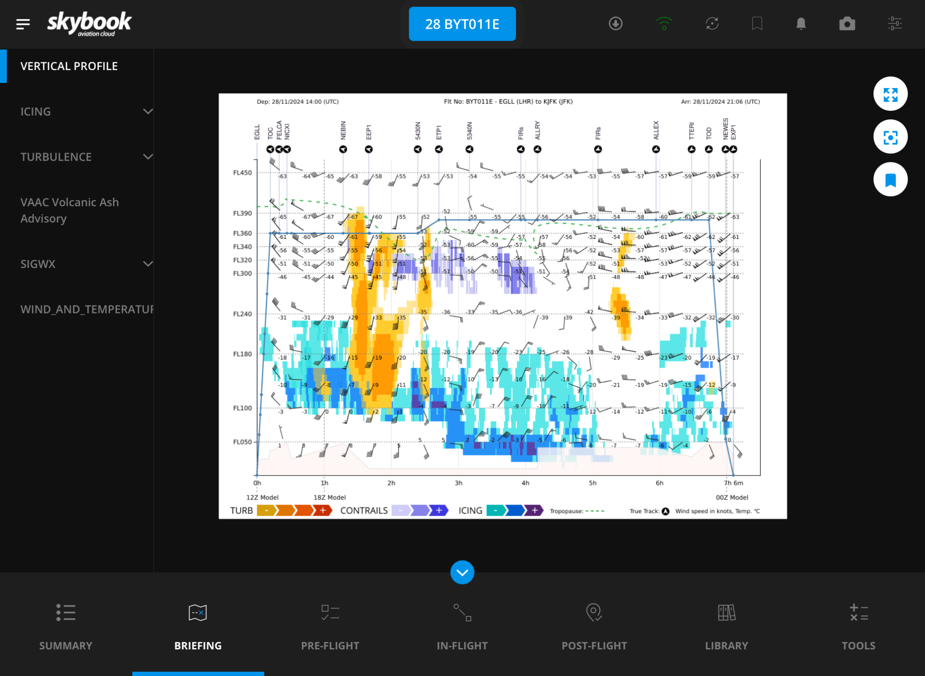925x676 pixels.
Task: Click the notifications bell icon
Action: point(801,24)
